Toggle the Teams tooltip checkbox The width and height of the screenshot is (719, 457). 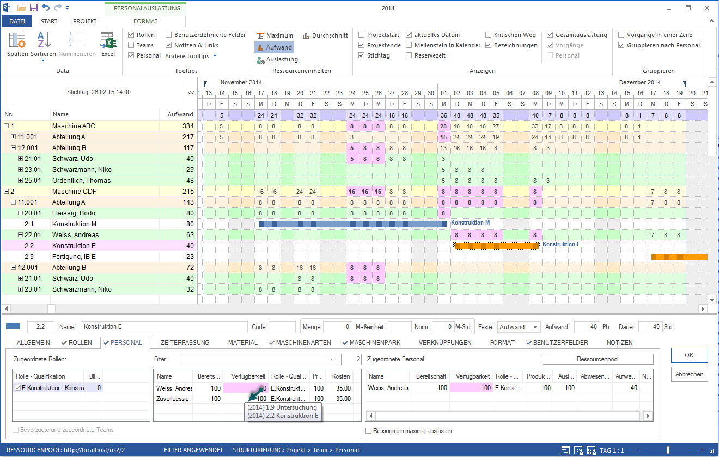(x=131, y=45)
